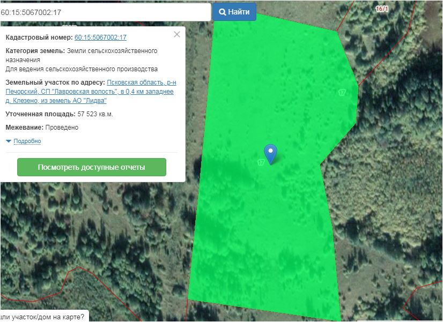The width and height of the screenshot is (443, 322).
Task: Close the parcel info popup
Action: (x=177, y=34)
